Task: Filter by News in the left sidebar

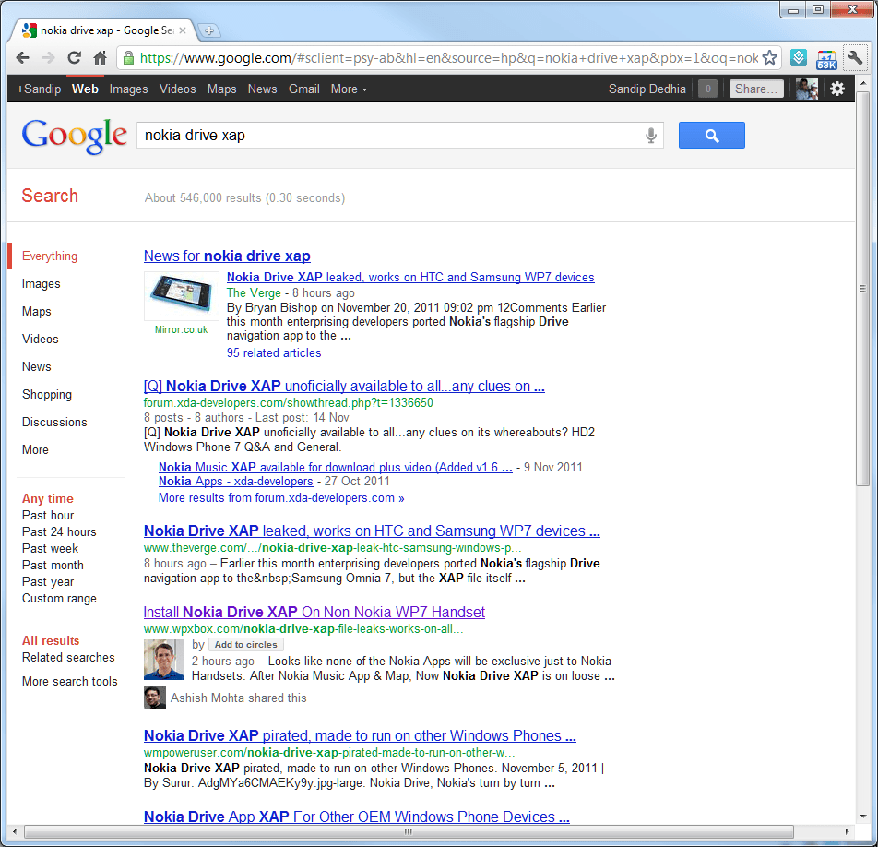Action: [x=36, y=367]
